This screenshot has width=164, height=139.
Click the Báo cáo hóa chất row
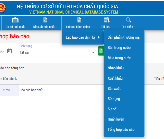click(x=31, y=90)
